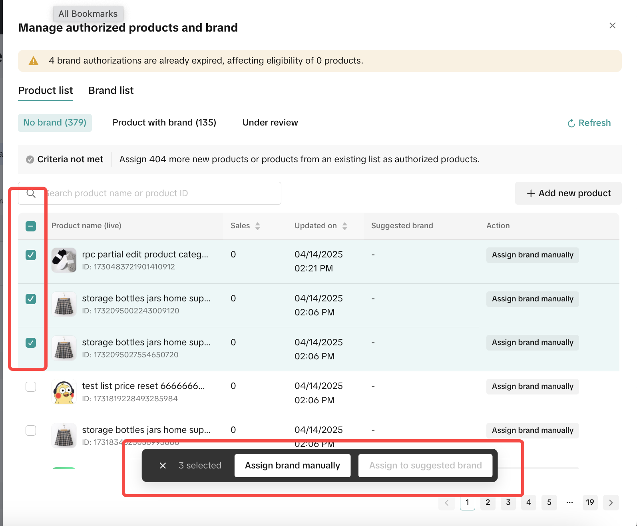
Task: Go to next page arrow
Action: coord(611,503)
